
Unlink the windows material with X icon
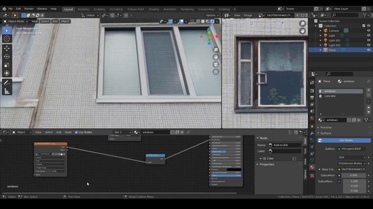tap(359, 120)
